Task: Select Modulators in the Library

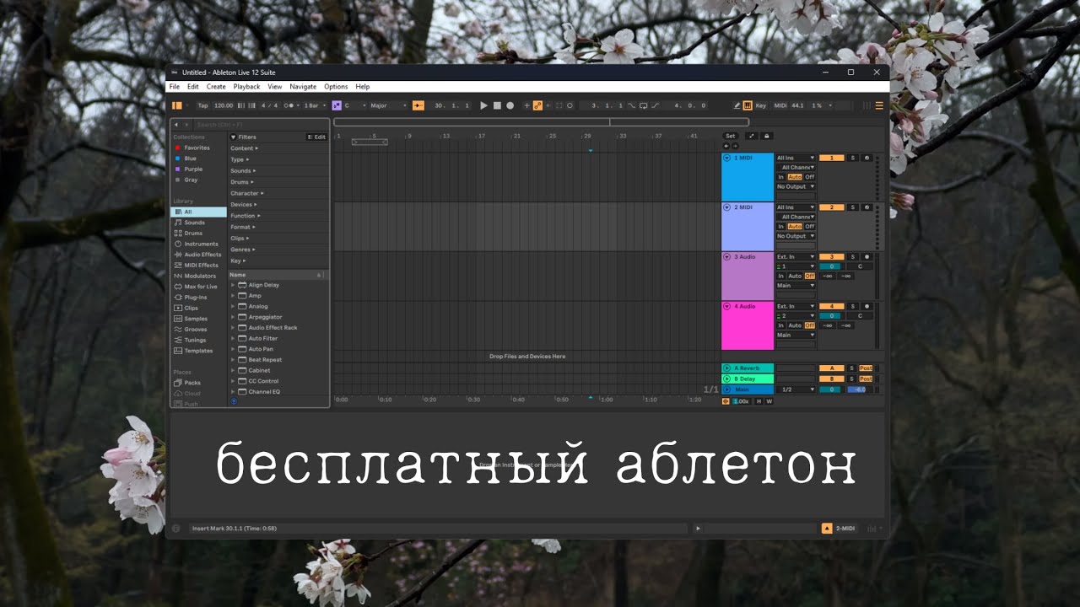Action: point(198,276)
